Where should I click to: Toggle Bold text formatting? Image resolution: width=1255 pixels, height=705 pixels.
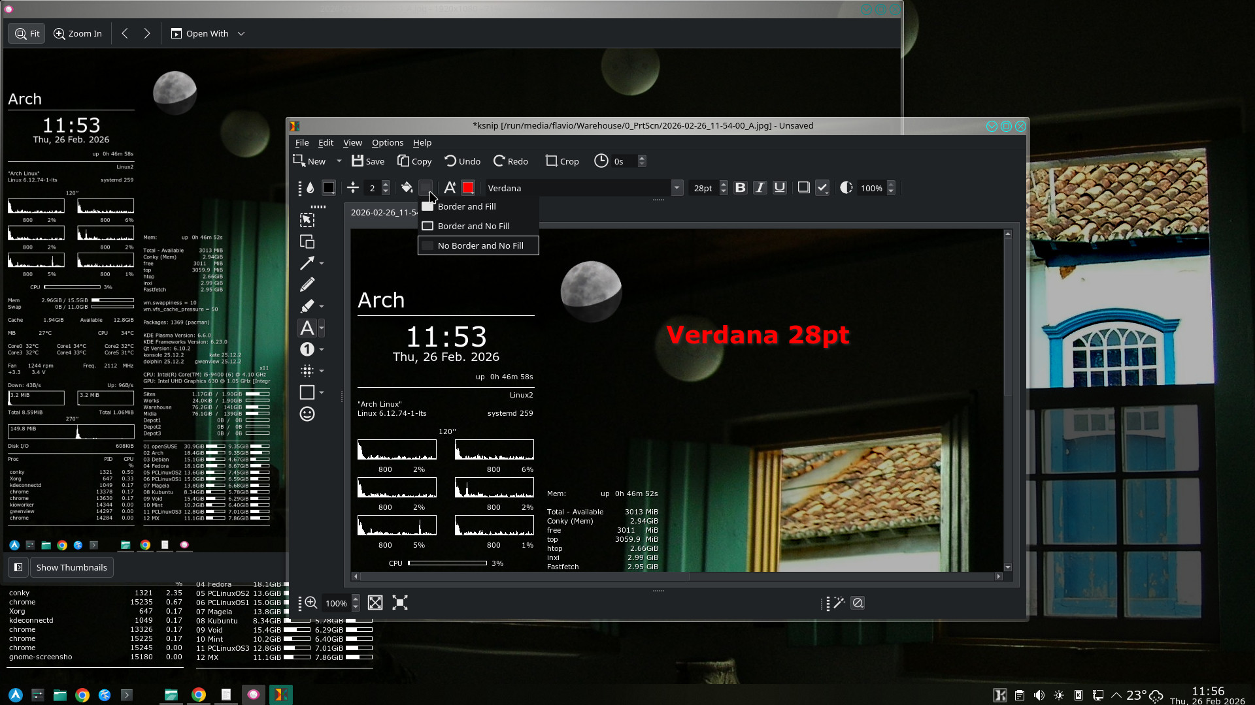(740, 188)
